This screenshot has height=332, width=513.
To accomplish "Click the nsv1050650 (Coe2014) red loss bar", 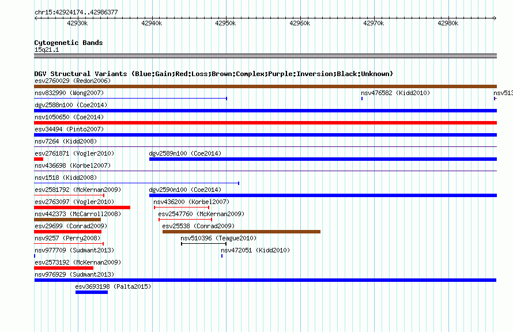I will (265, 123).
